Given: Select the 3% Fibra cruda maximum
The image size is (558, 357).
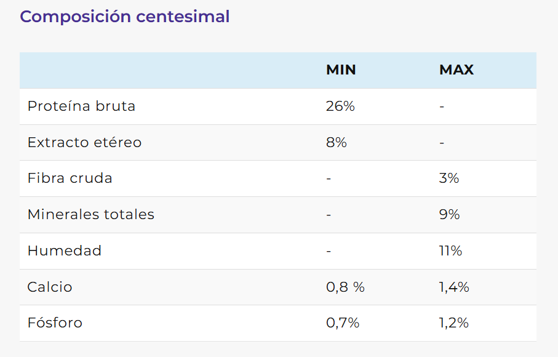Looking at the screenshot, I should pyautogui.click(x=449, y=178).
